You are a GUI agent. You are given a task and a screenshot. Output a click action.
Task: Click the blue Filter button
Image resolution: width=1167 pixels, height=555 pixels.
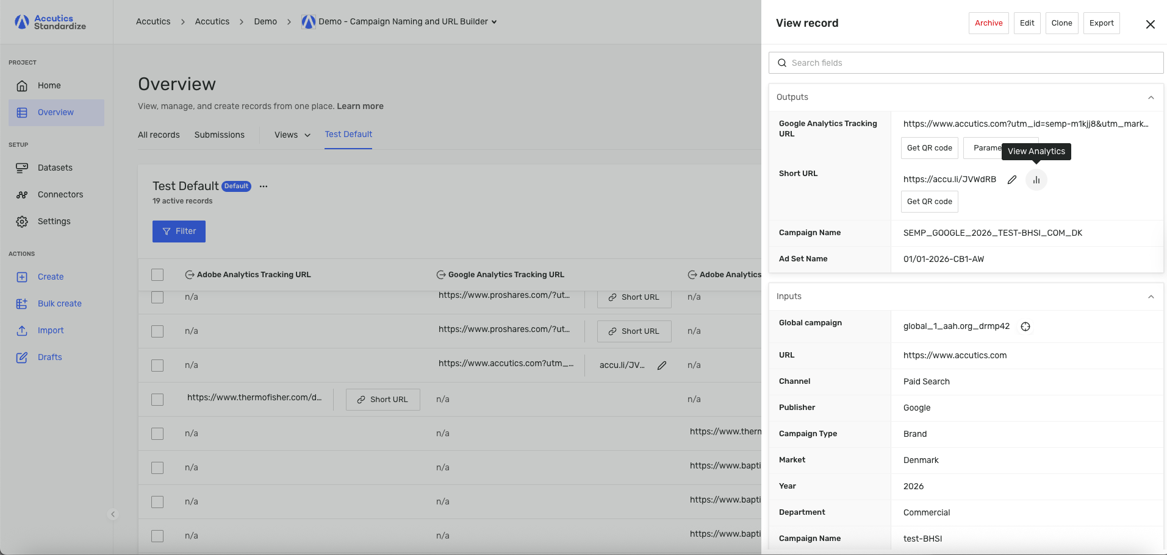(179, 232)
